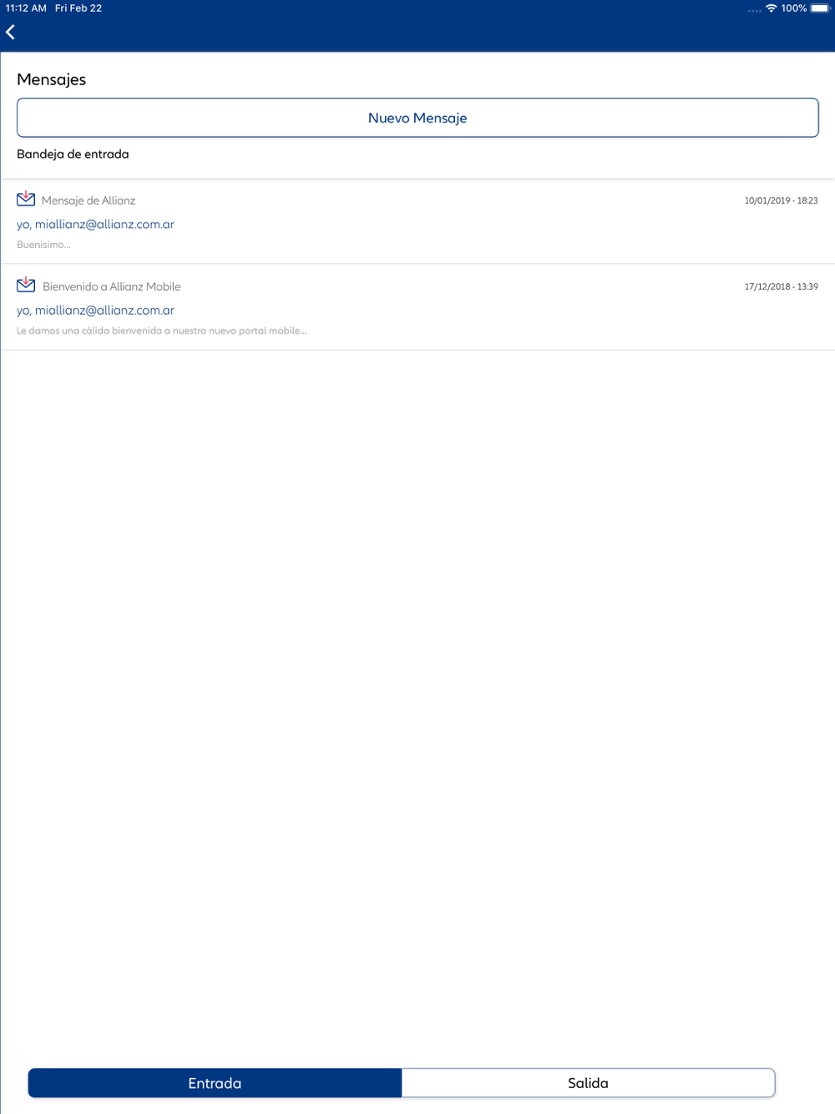Click sender email under Bienvenido a Allianz Mobile

click(x=95, y=311)
